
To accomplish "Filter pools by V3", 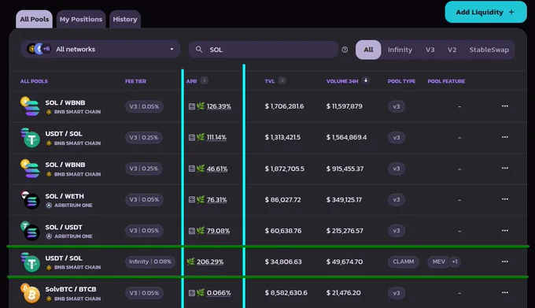I will [x=430, y=50].
